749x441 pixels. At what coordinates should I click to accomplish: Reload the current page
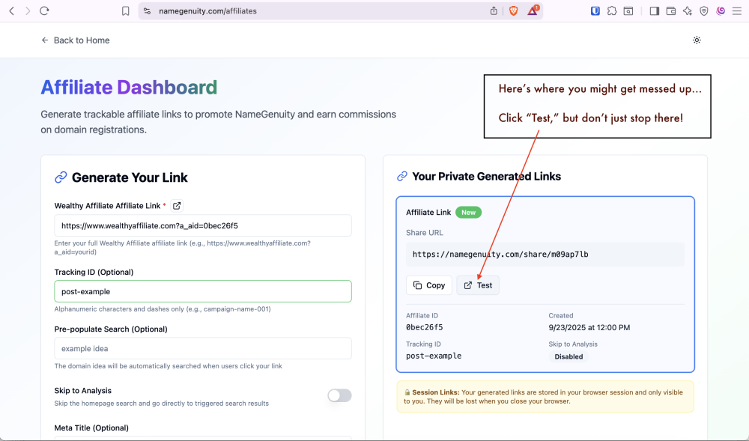tap(44, 11)
